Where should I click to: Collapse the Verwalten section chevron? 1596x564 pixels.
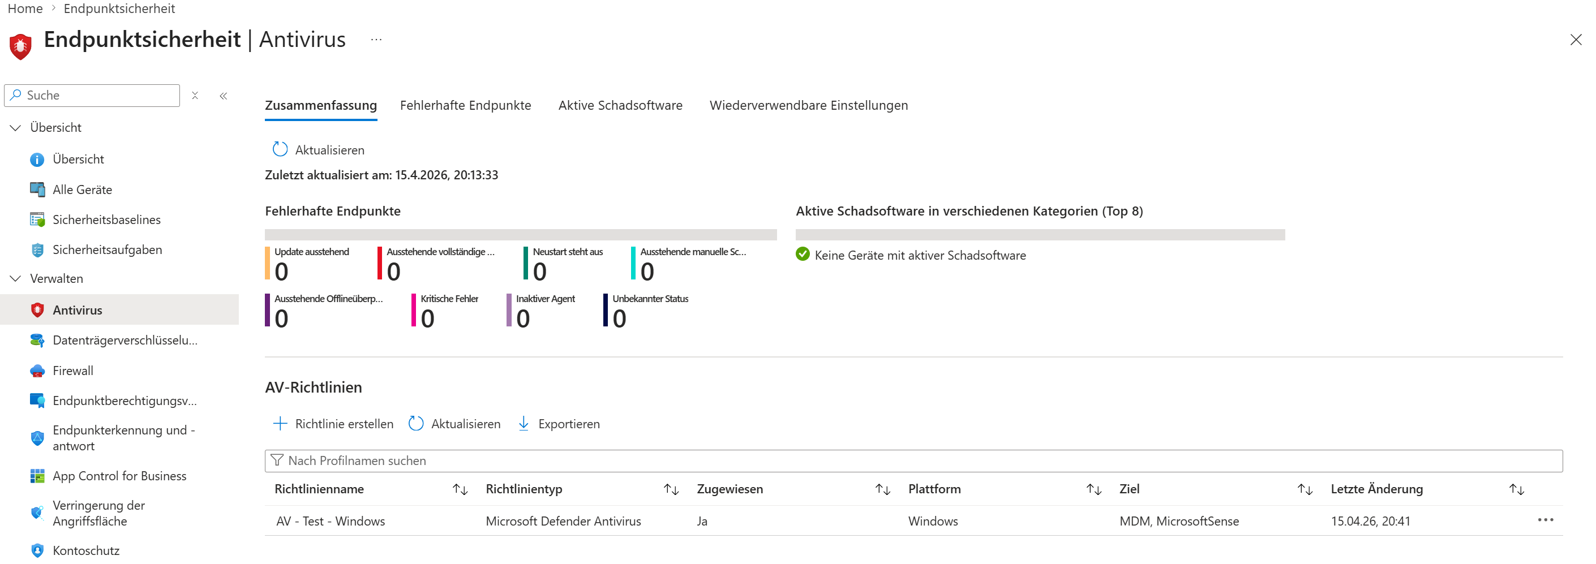tap(15, 278)
